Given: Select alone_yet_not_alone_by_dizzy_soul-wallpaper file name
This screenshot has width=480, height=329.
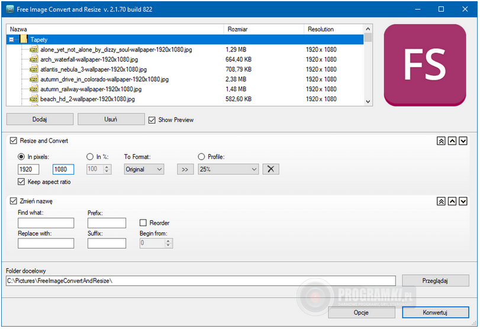Looking at the screenshot, I should (116, 50).
